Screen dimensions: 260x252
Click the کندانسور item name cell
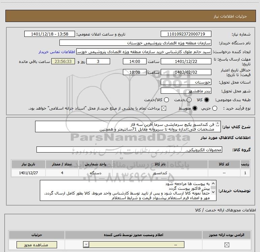pos(160,173)
